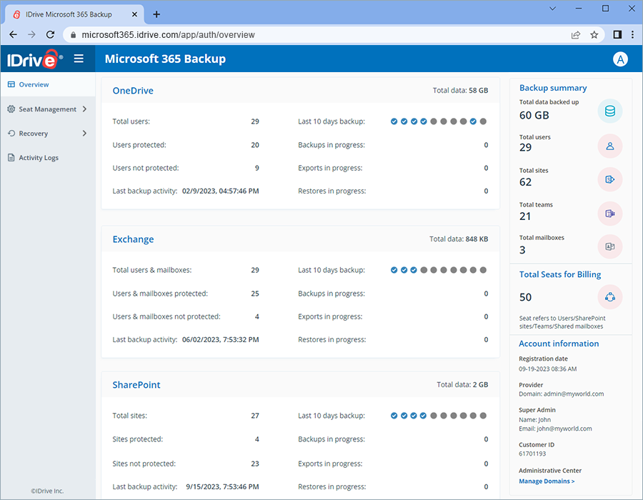Click the 'Domain: admin@myworld.com' text
This screenshot has width=643, height=500.
[x=561, y=394]
